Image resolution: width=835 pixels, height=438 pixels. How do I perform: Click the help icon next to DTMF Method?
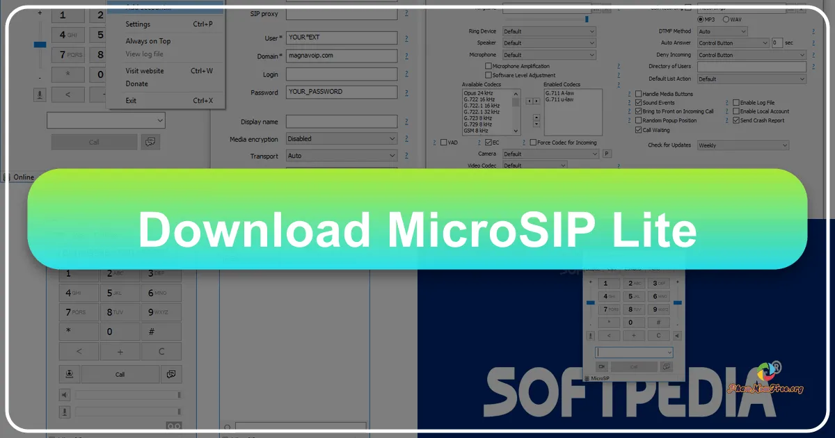(813, 31)
